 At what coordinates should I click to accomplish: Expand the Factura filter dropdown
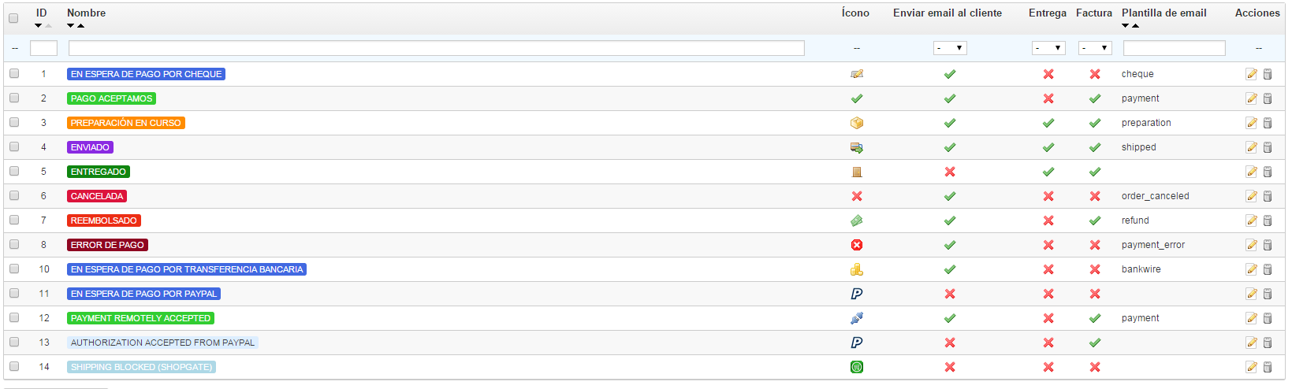pos(1095,48)
